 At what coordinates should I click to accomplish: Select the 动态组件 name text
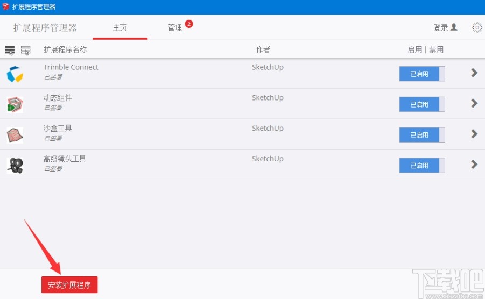[58, 98]
